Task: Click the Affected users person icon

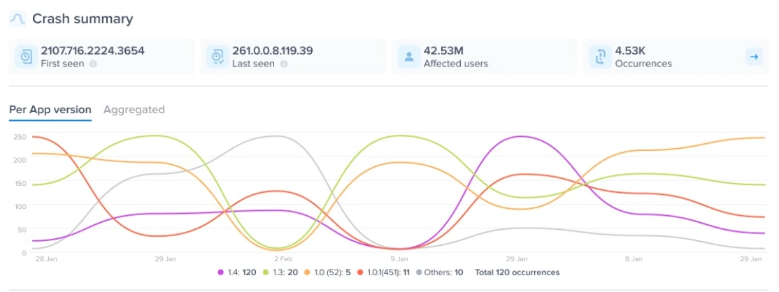Action: pyautogui.click(x=409, y=57)
